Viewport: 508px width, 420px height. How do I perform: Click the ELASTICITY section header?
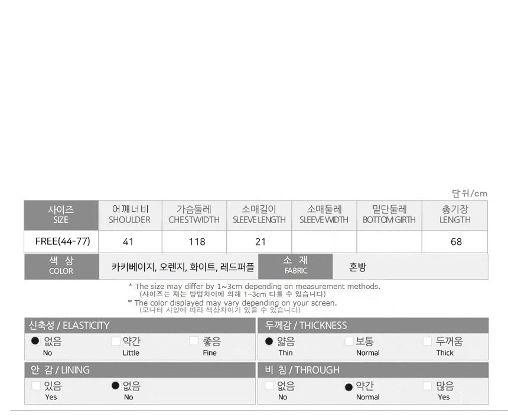point(140,326)
